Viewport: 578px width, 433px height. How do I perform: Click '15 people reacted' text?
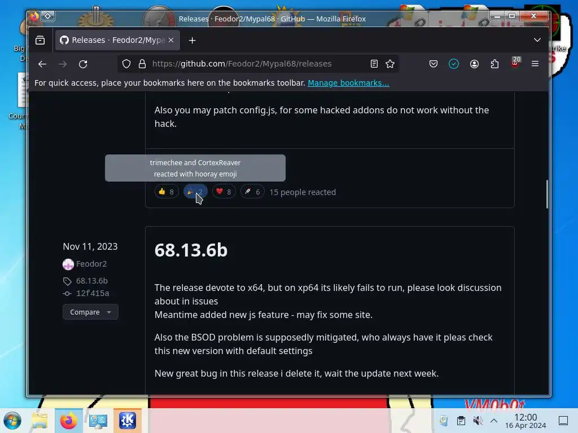[303, 192]
